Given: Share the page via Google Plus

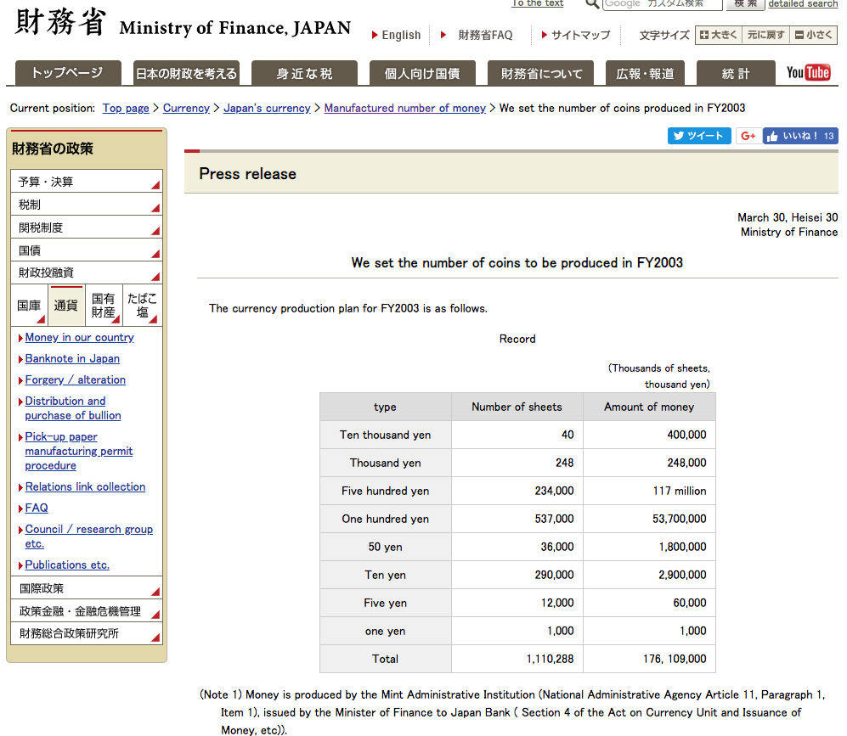Looking at the screenshot, I should click(x=748, y=136).
